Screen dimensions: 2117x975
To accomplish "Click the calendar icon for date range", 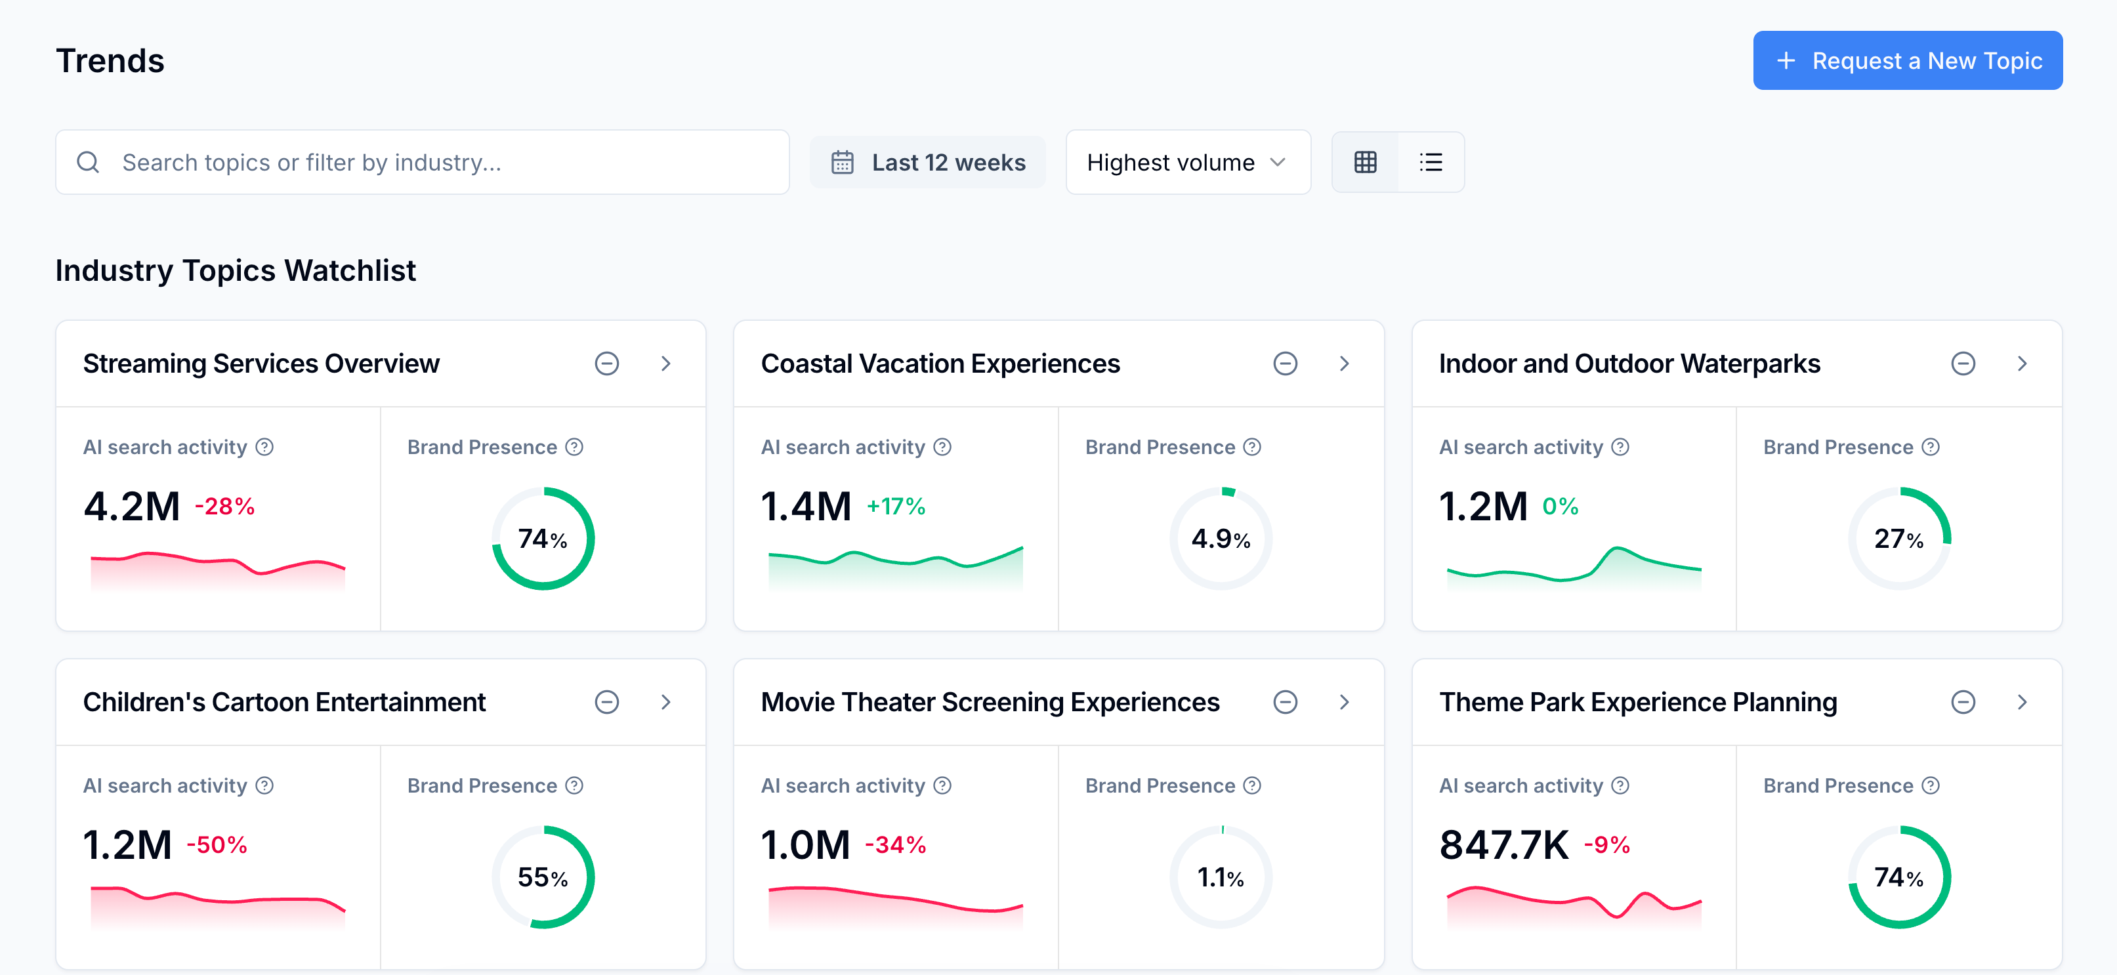I will (843, 162).
